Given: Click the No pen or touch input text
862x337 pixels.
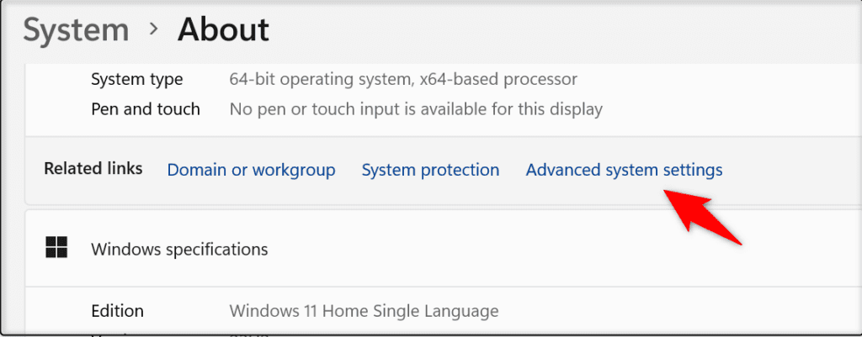Looking at the screenshot, I should tap(416, 109).
